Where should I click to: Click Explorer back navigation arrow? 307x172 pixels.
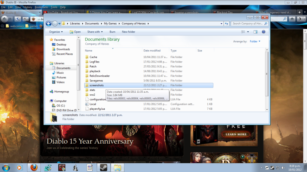49,24
